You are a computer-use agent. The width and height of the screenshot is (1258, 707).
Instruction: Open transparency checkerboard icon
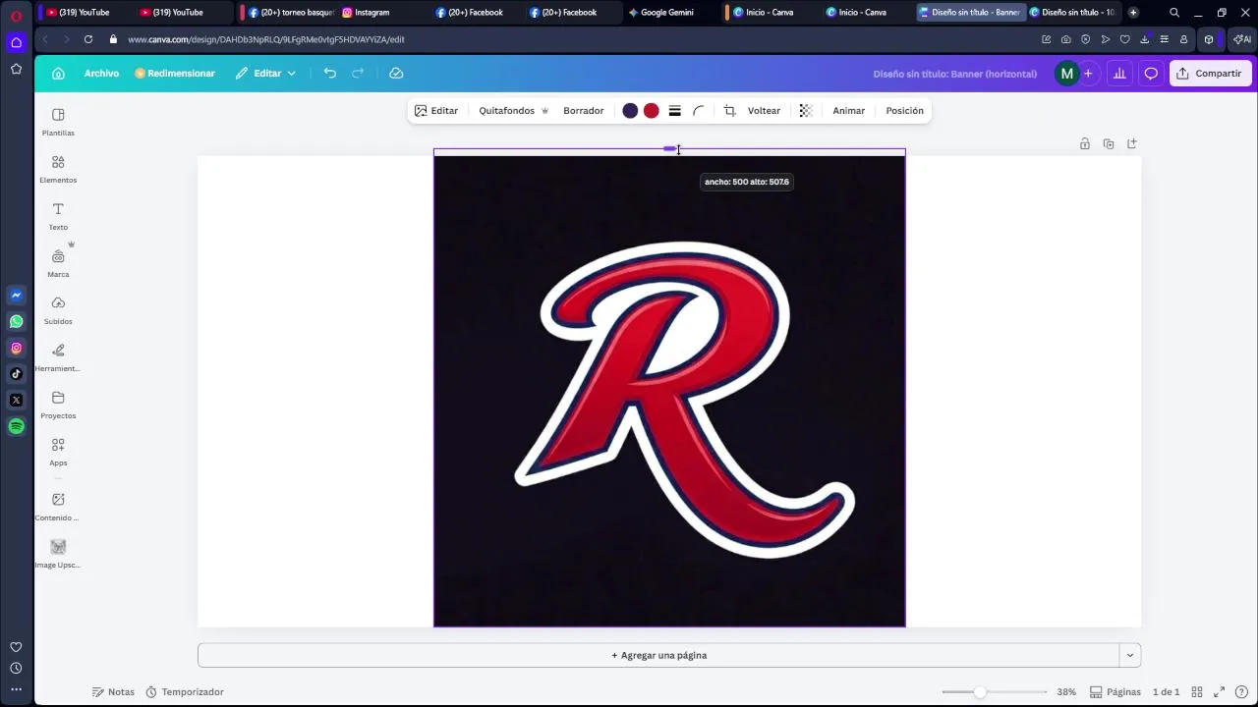click(x=806, y=111)
